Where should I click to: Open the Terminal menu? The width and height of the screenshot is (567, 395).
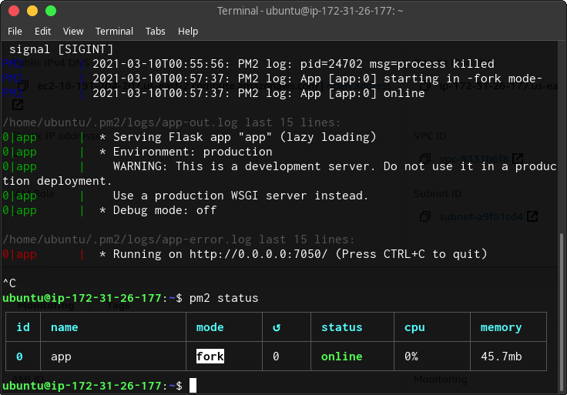[114, 32]
